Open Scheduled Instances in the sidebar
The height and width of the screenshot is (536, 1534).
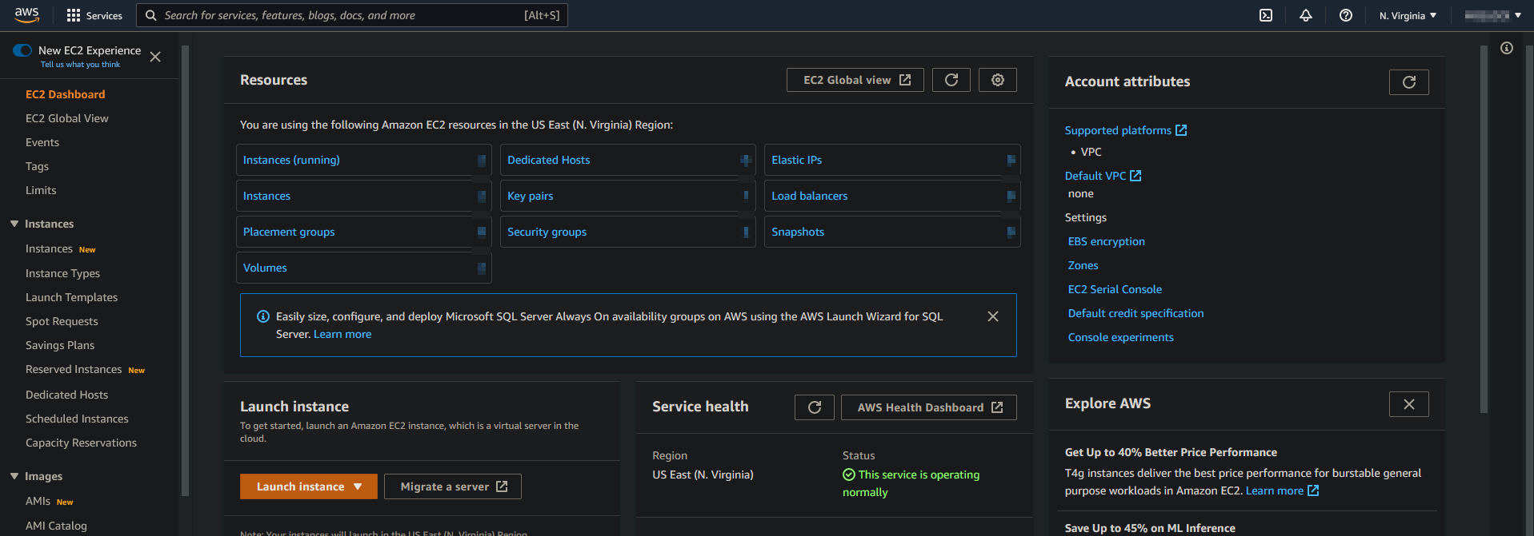point(77,419)
